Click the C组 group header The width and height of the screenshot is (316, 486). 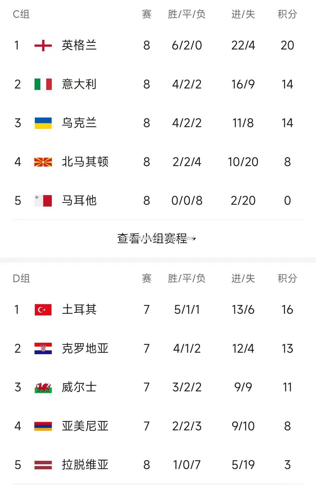tap(21, 14)
